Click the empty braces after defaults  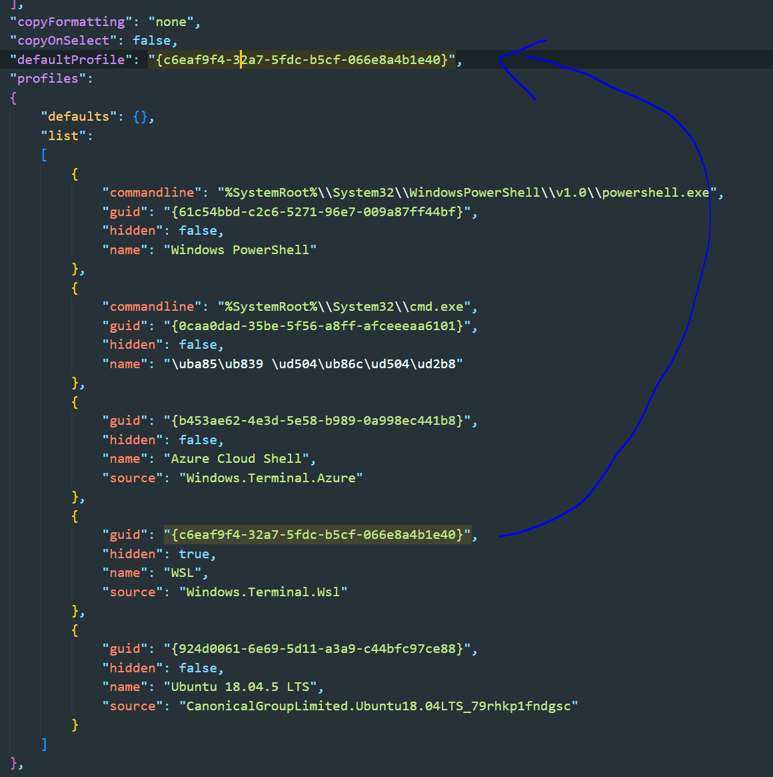point(140,117)
